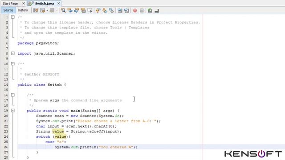285x160 pixels.
Task: Click the Comment icon in toolbar
Action: pyautogui.click(x=150, y=11)
